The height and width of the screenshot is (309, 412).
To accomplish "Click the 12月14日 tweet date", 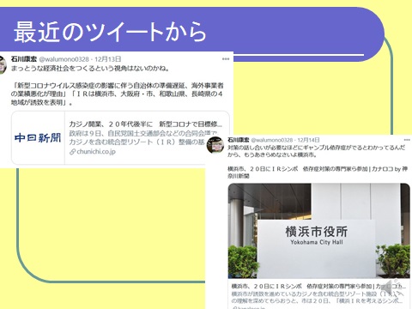I will point(308,140).
